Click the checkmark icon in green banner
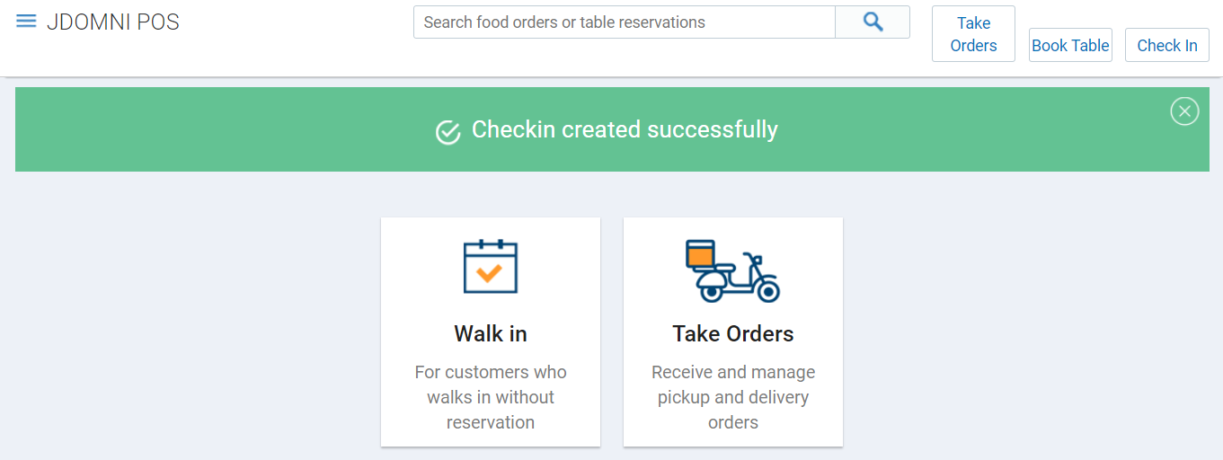This screenshot has height=460, width=1223. (x=448, y=132)
